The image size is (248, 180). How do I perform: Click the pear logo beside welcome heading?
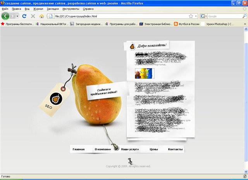click(x=132, y=47)
